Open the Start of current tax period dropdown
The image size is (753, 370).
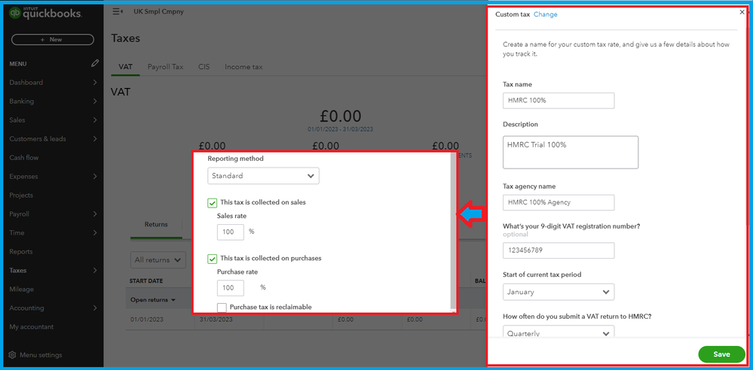(558, 292)
